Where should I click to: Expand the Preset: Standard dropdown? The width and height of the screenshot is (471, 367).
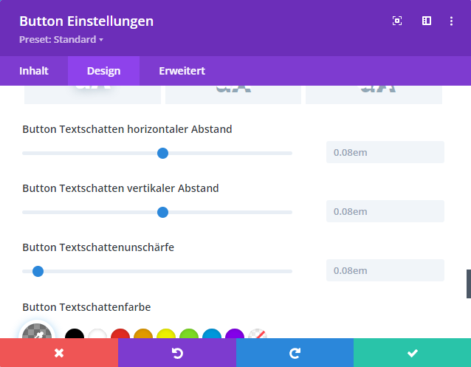(61, 39)
